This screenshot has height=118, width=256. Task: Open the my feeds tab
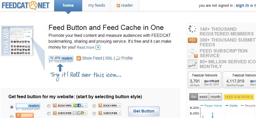[x=96, y=5]
